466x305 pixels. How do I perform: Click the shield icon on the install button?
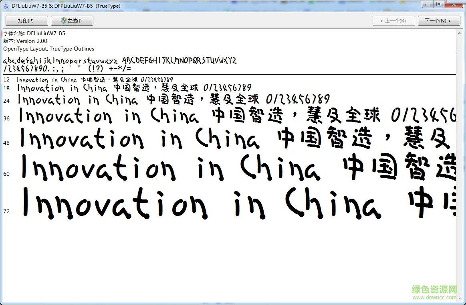(x=63, y=20)
